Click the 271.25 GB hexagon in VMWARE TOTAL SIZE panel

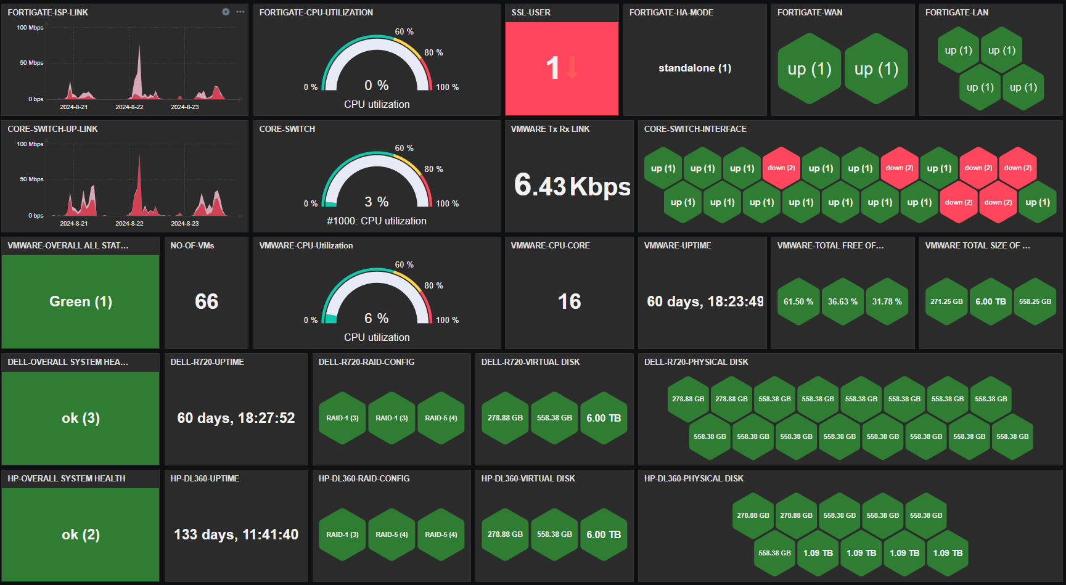click(x=946, y=301)
